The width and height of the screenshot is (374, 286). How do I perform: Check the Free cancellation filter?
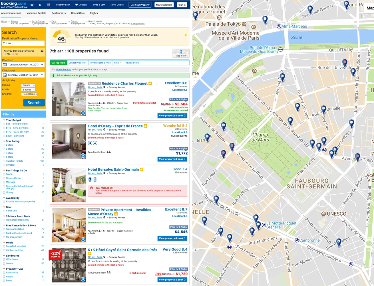click(x=4, y=229)
